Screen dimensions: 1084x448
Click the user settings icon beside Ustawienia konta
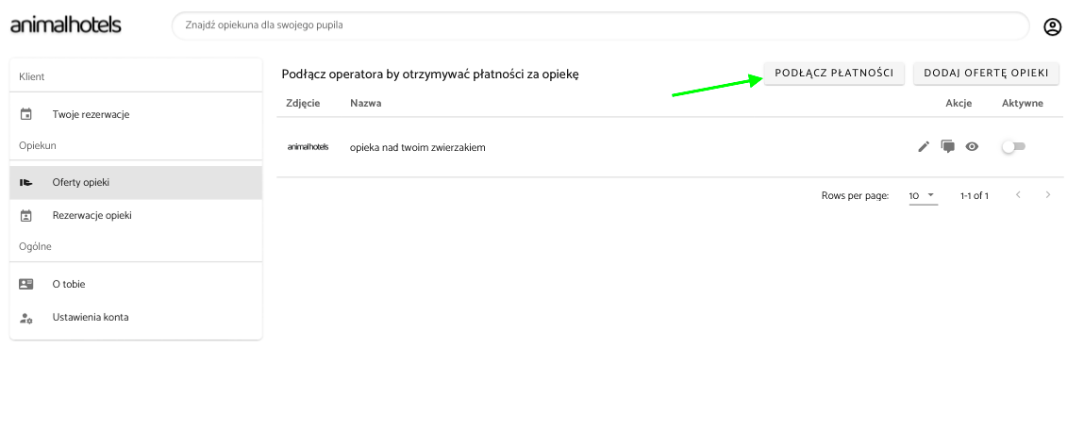coord(26,318)
